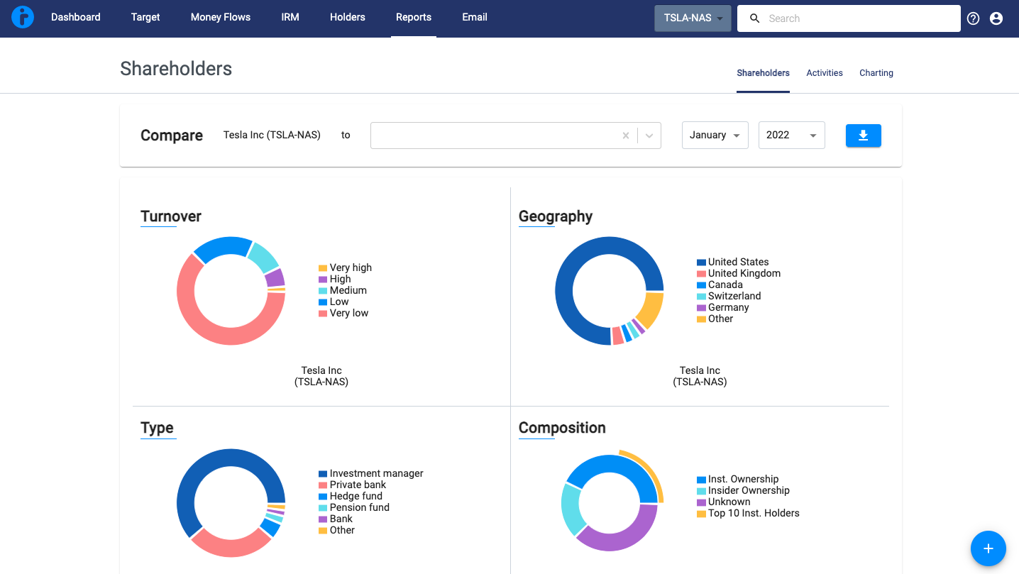This screenshot has height=574, width=1019.
Task: Click the blue download report button
Action: [x=863, y=136]
